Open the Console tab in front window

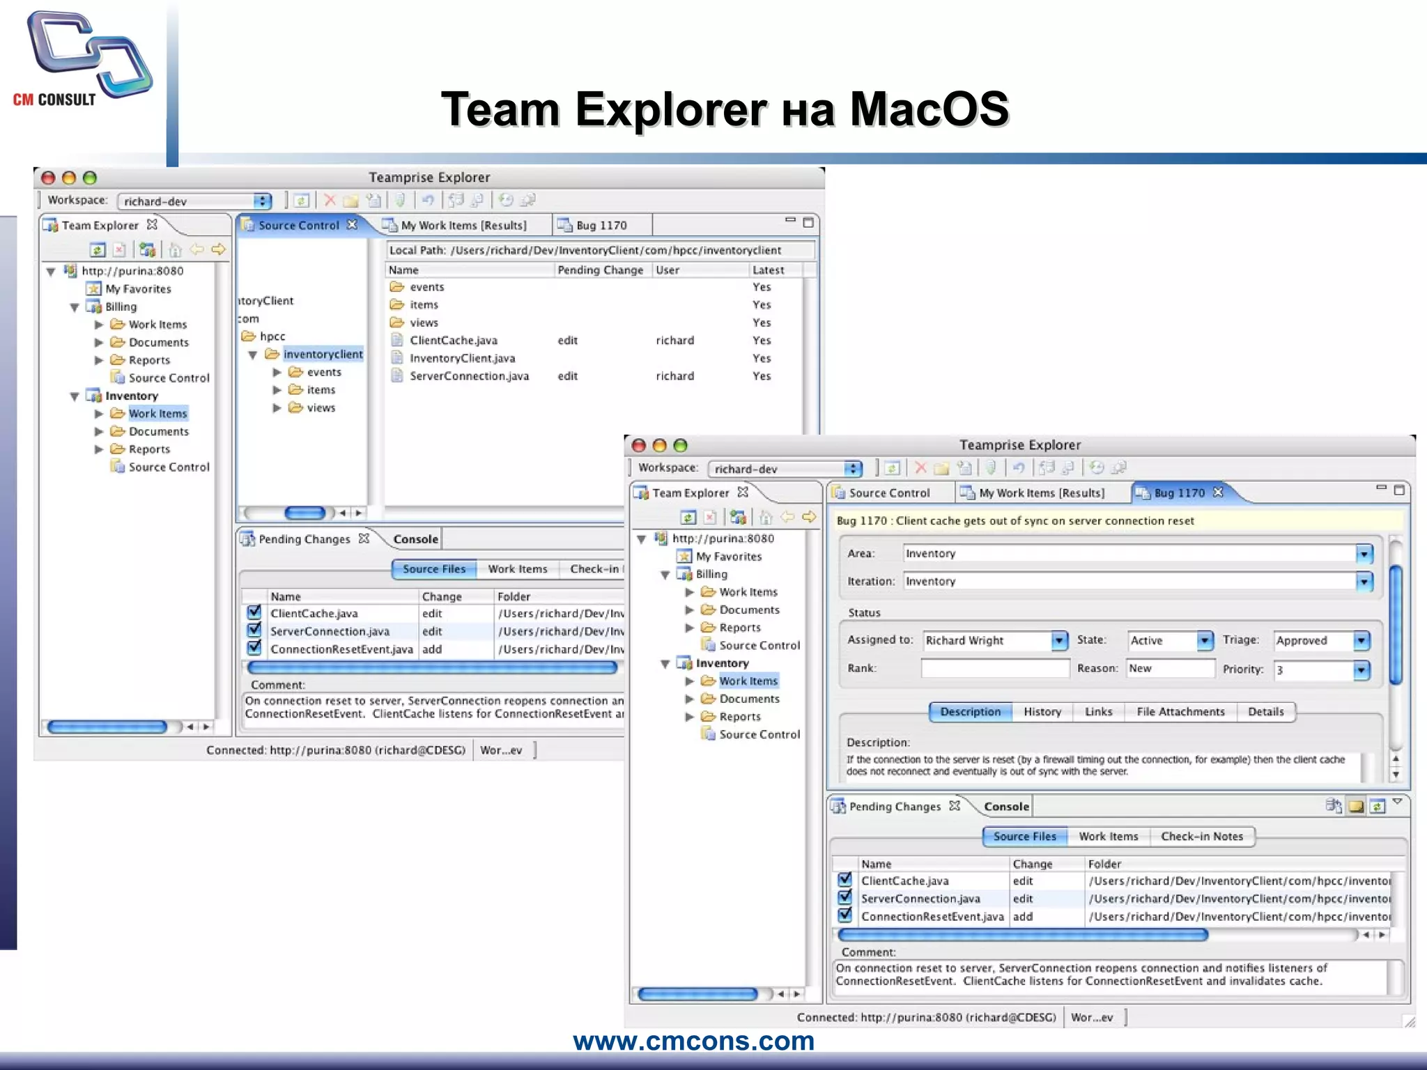tap(1006, 807)
